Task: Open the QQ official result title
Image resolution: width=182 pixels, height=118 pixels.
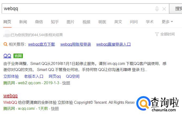Action: (7, 56)
